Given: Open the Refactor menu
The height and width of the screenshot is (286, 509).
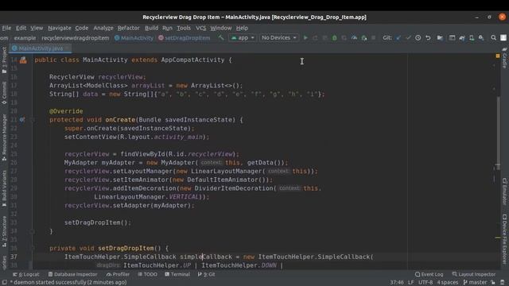Looking at the screenshot, I should [x=129, y=29].
